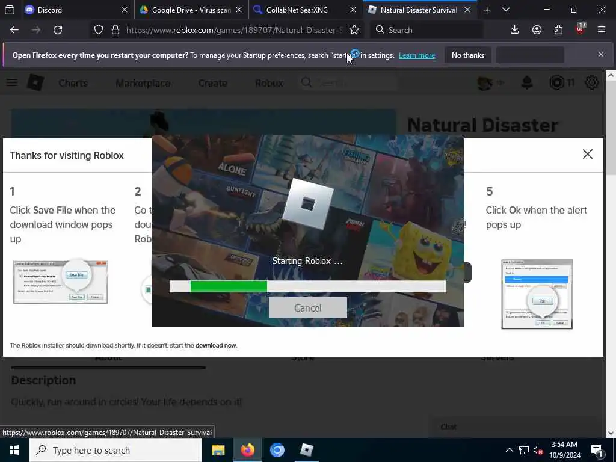
Task: Open Create in the Roblox navbar
Action: point(212,83)
